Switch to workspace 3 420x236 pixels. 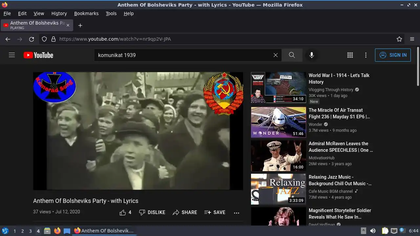[30, 231]
